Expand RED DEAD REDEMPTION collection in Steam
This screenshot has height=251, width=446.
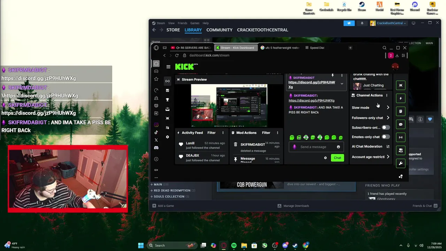click(x=152, y=190)
